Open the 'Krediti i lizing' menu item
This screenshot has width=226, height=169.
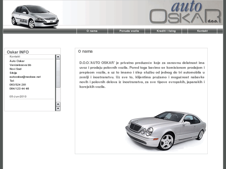(166, 31)
